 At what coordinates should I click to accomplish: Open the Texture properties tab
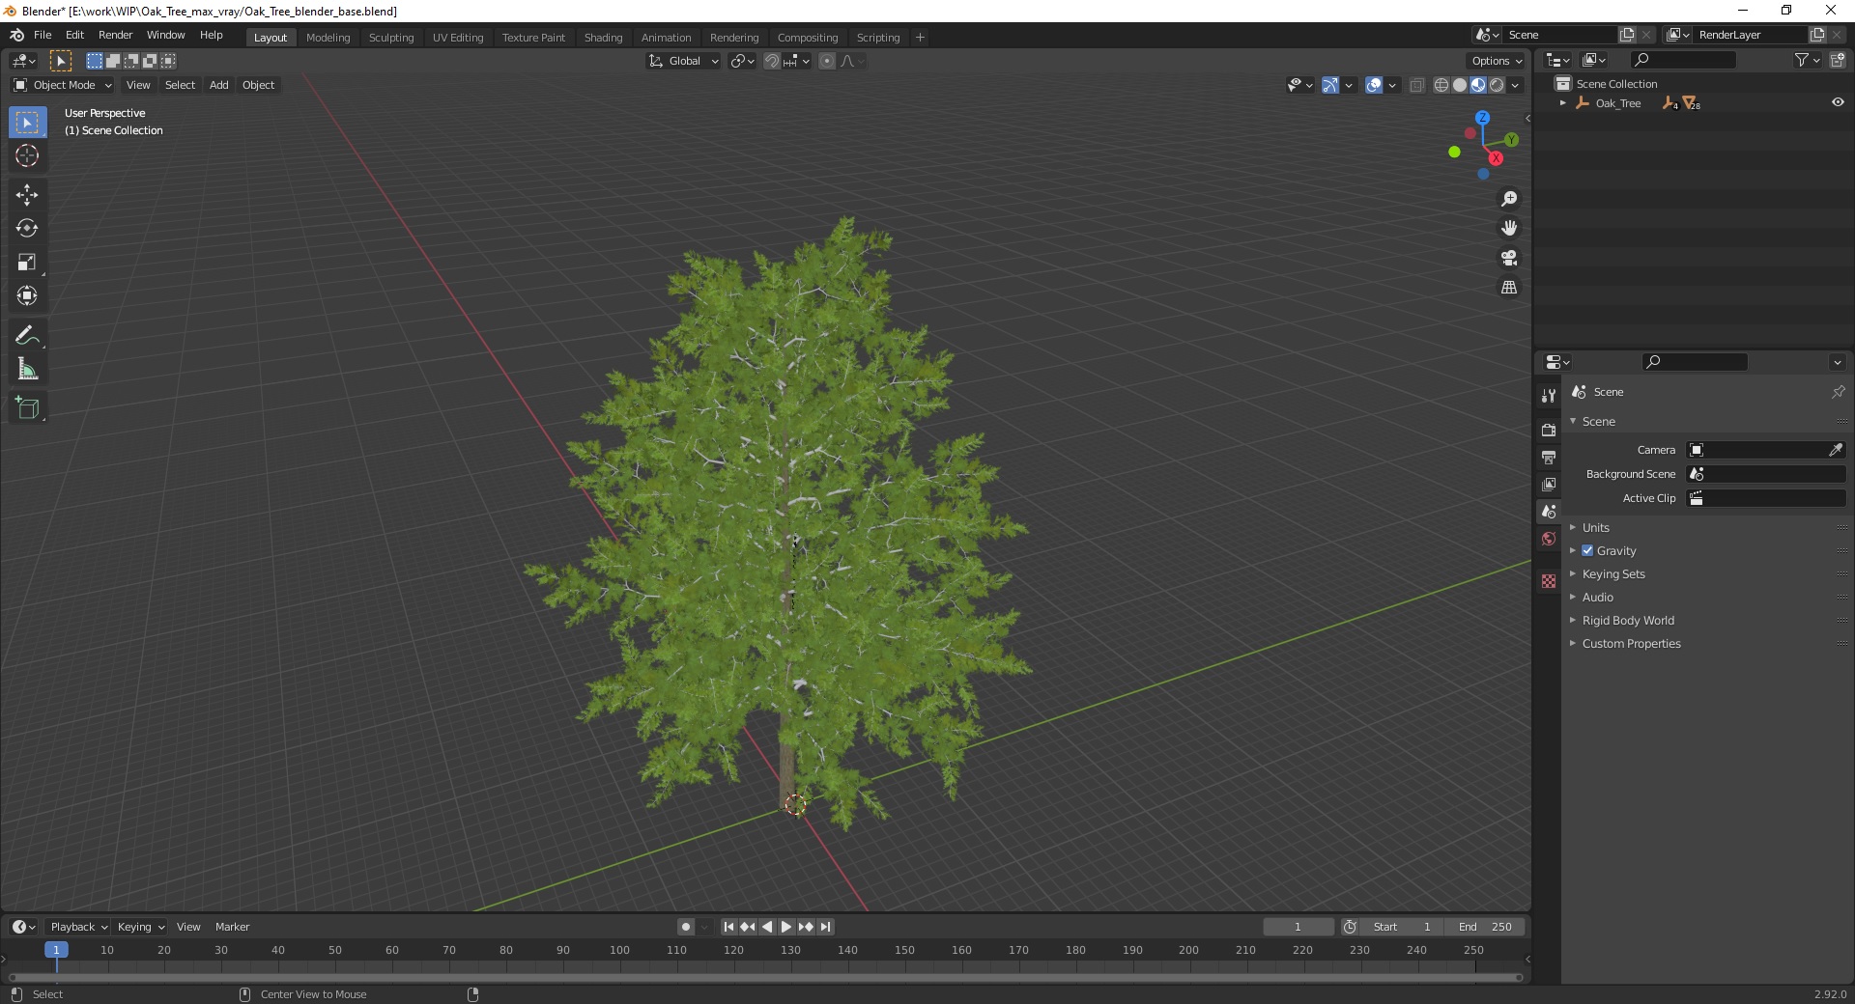pyautogui.click(x=1549, y=581)
